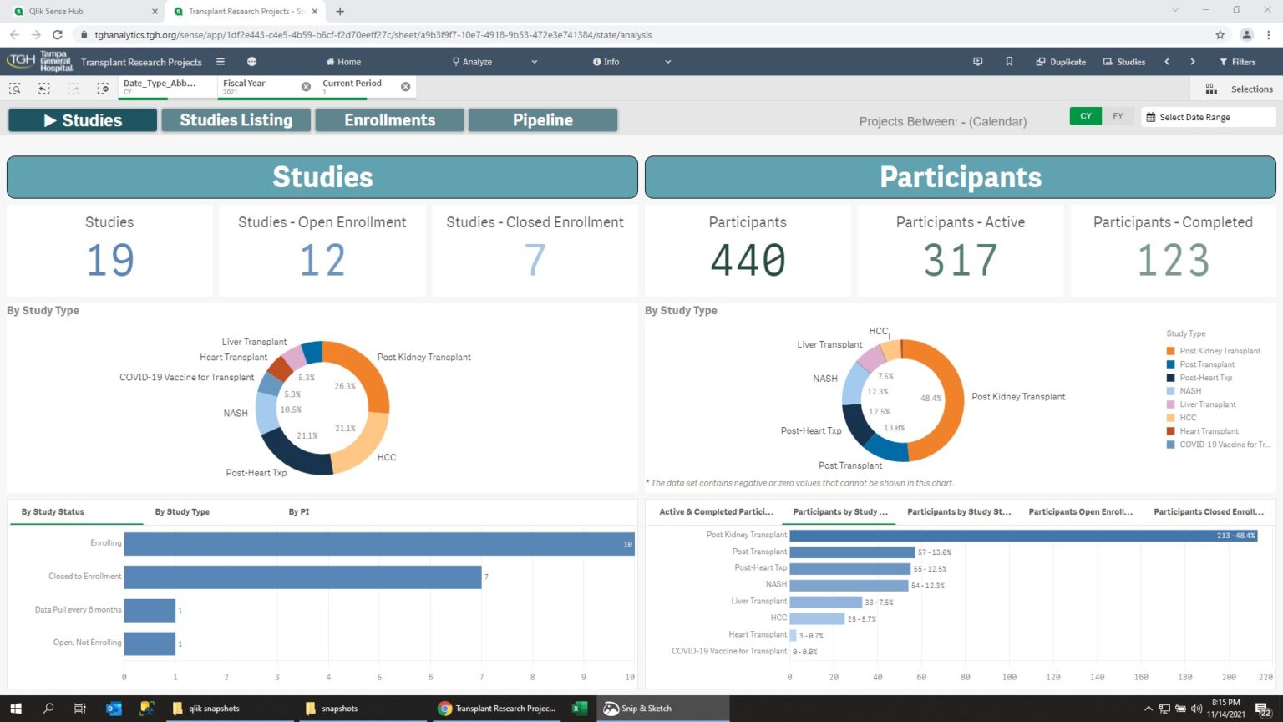
Task: Remove the Fiscal Year 2021 filter
Action: pos(306,86)
